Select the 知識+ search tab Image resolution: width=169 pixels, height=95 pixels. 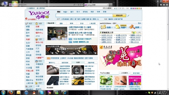(65, 12)
